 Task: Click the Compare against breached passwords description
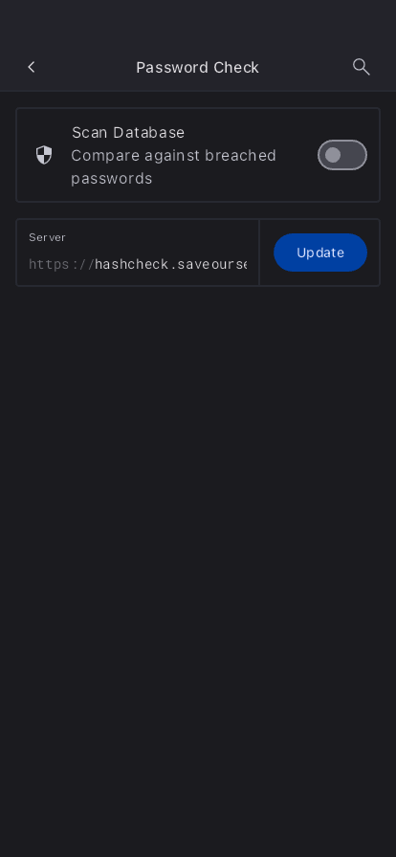coord(173,166)
